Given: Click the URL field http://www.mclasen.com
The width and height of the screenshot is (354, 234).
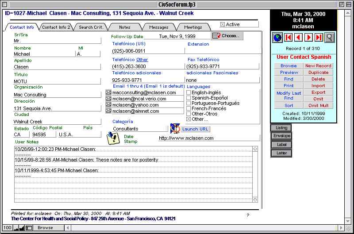Looking at the screenshot, I should 209,138.
